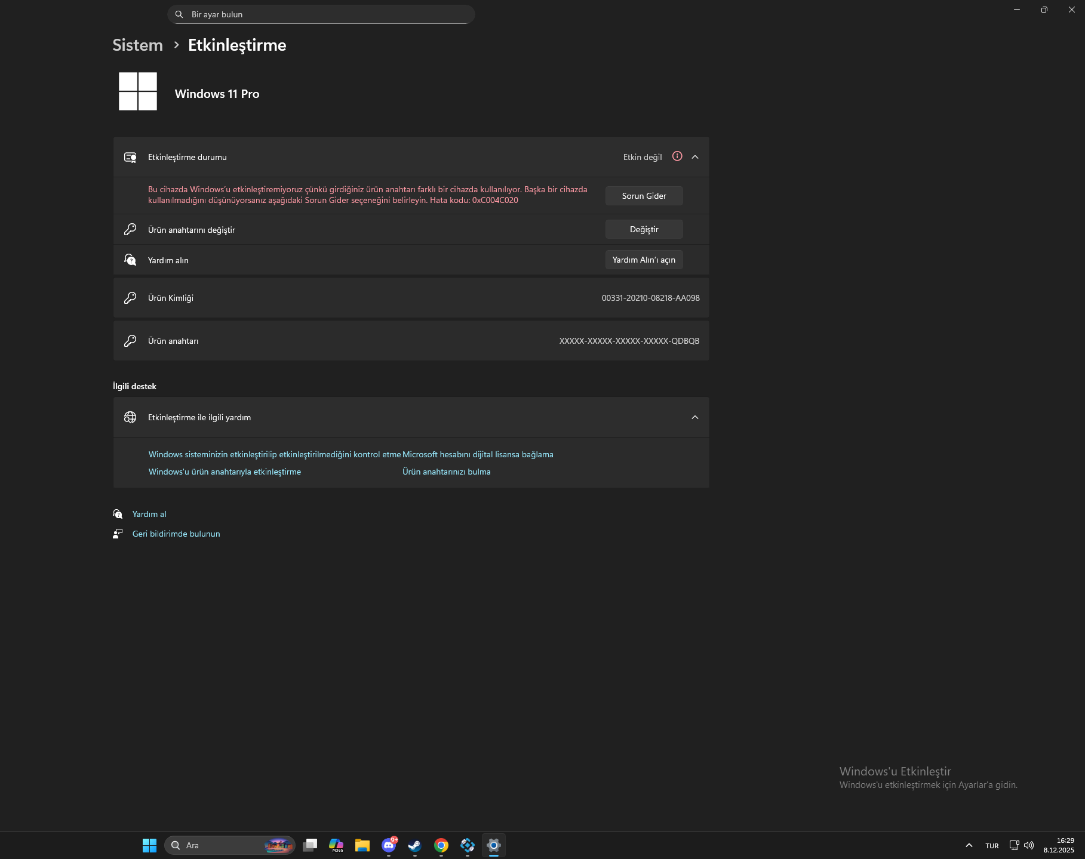Image resolution: width=1085 pixels, height=859 pixels.
Task: Open the TUR language switcher
Action: 992,845
